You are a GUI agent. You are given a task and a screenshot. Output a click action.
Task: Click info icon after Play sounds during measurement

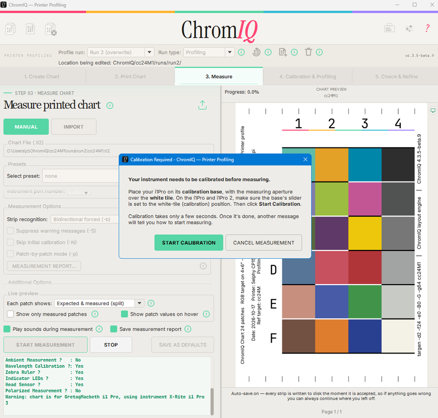(99, 329)
